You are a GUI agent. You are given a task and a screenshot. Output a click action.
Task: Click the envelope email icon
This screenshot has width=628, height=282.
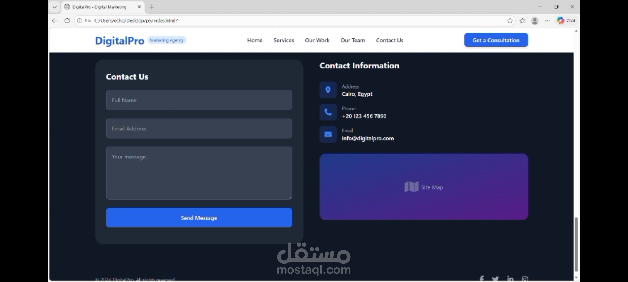pos(328,134)
